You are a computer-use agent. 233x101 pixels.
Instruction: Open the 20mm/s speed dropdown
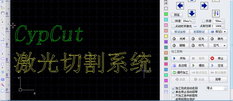193,21
